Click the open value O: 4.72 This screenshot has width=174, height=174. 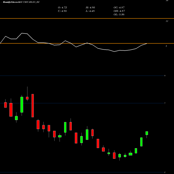[62, 8]
